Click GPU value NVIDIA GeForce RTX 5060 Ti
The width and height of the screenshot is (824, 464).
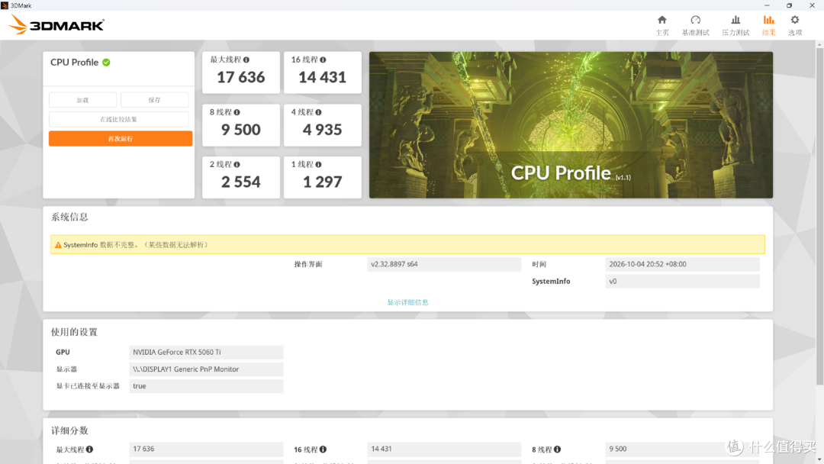coord(206,352)
